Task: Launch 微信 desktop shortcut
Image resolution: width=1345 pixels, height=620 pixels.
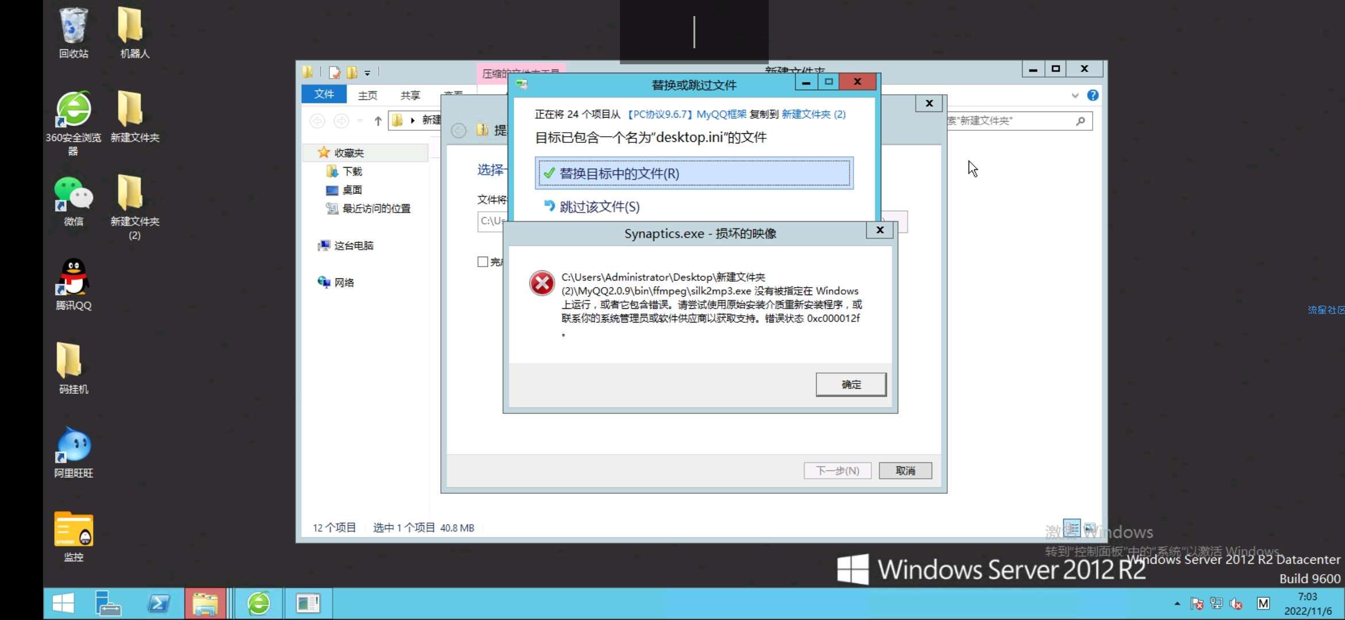Action: tap(74, 201)
